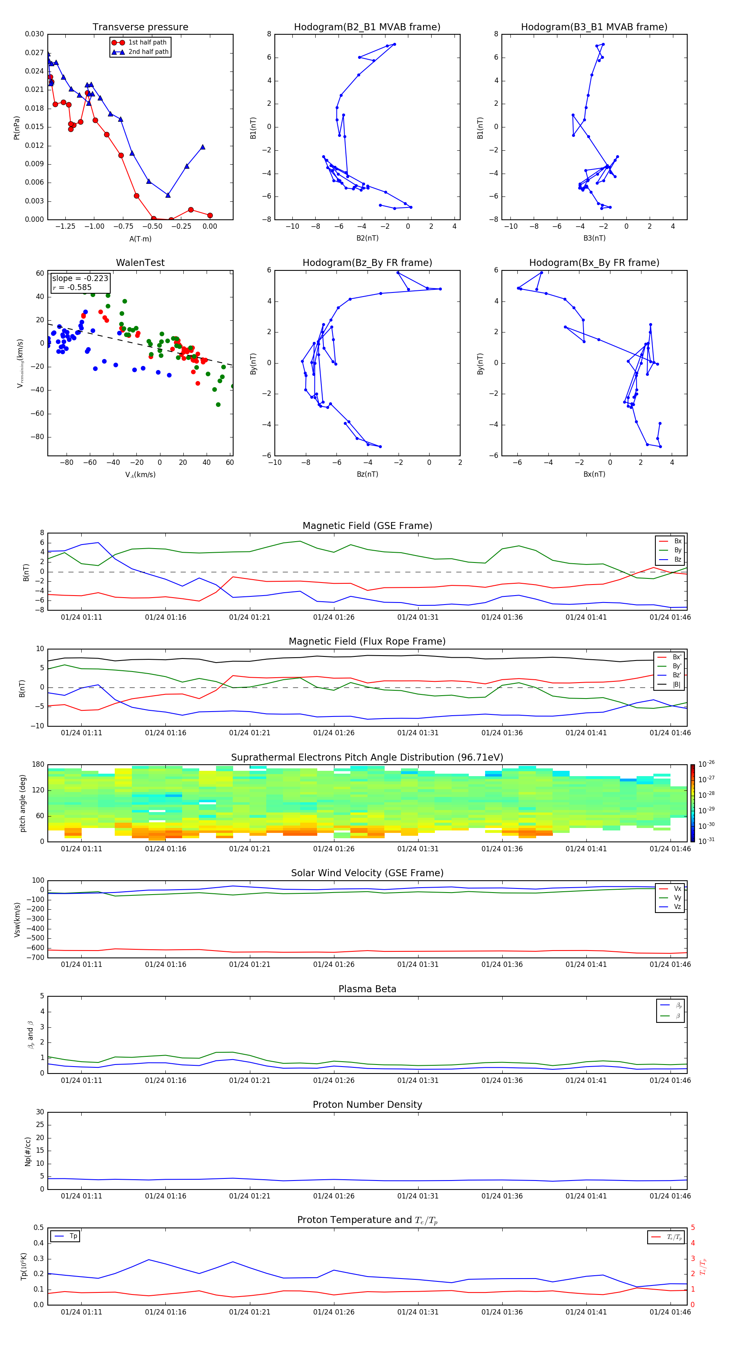Click the Te/Tp legend box in temperature panel
735x1348 pixels.
coord(666,1237)
